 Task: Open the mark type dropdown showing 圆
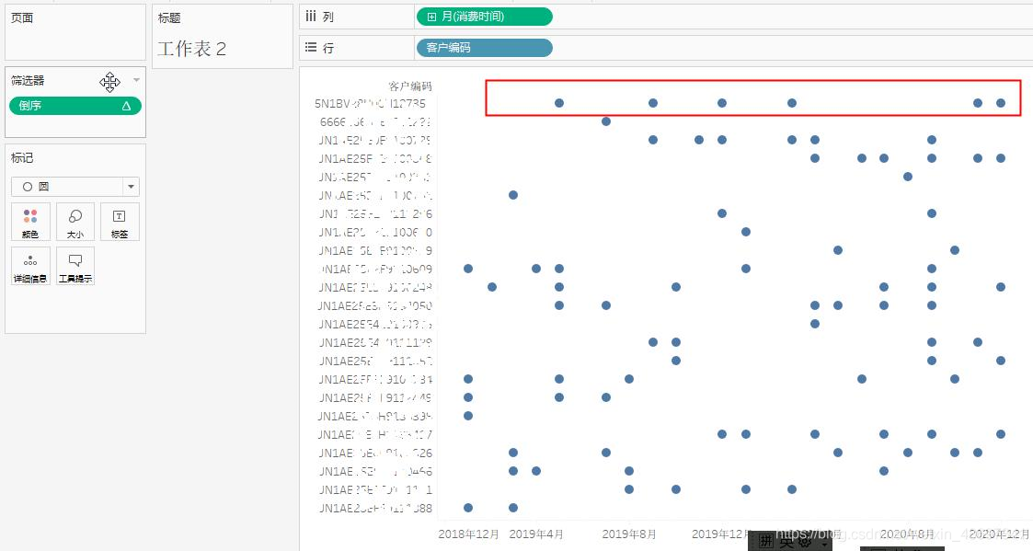point(75,187)
